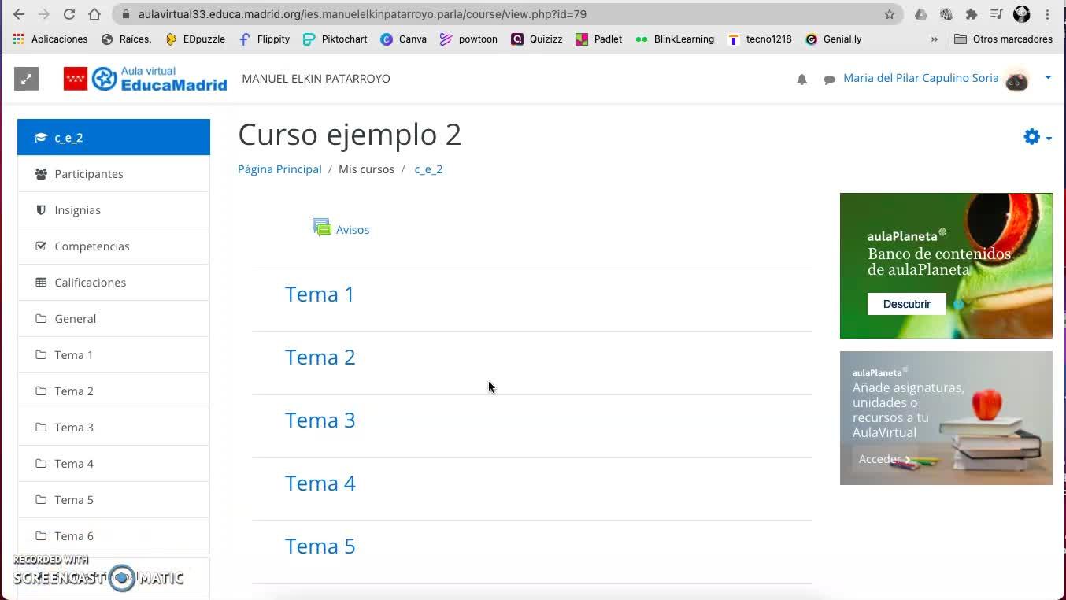Click the c_e_2 breadcrumb link

428,169
